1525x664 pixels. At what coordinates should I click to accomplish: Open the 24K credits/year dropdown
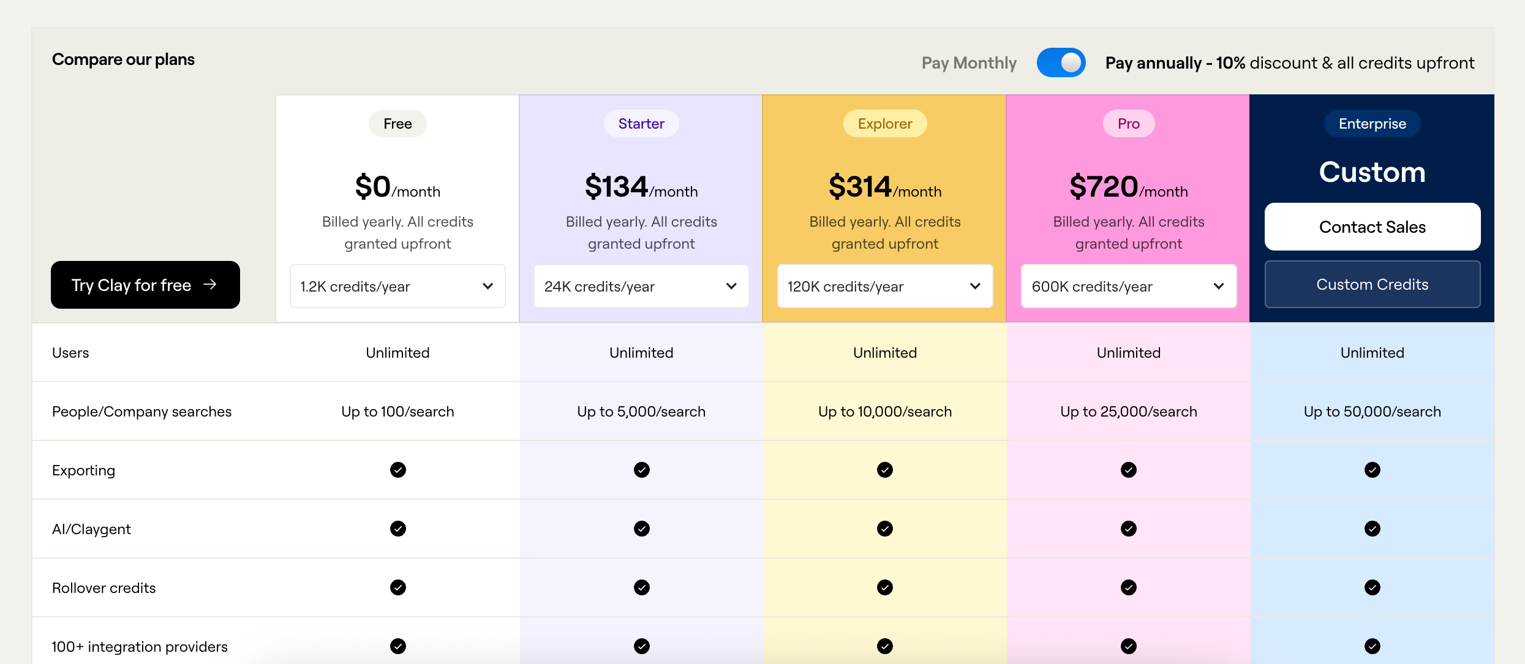coord(641,286)
